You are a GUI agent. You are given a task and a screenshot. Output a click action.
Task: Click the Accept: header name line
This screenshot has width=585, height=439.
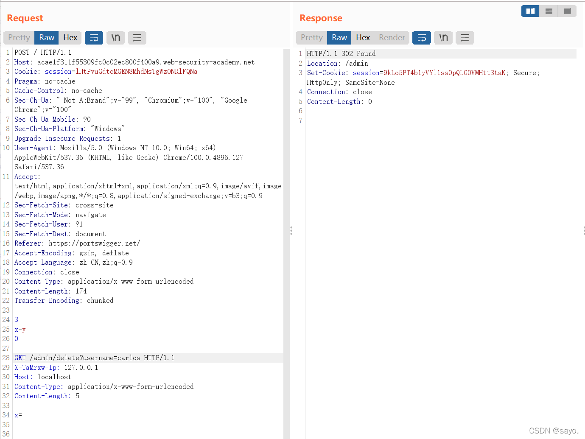28,177
